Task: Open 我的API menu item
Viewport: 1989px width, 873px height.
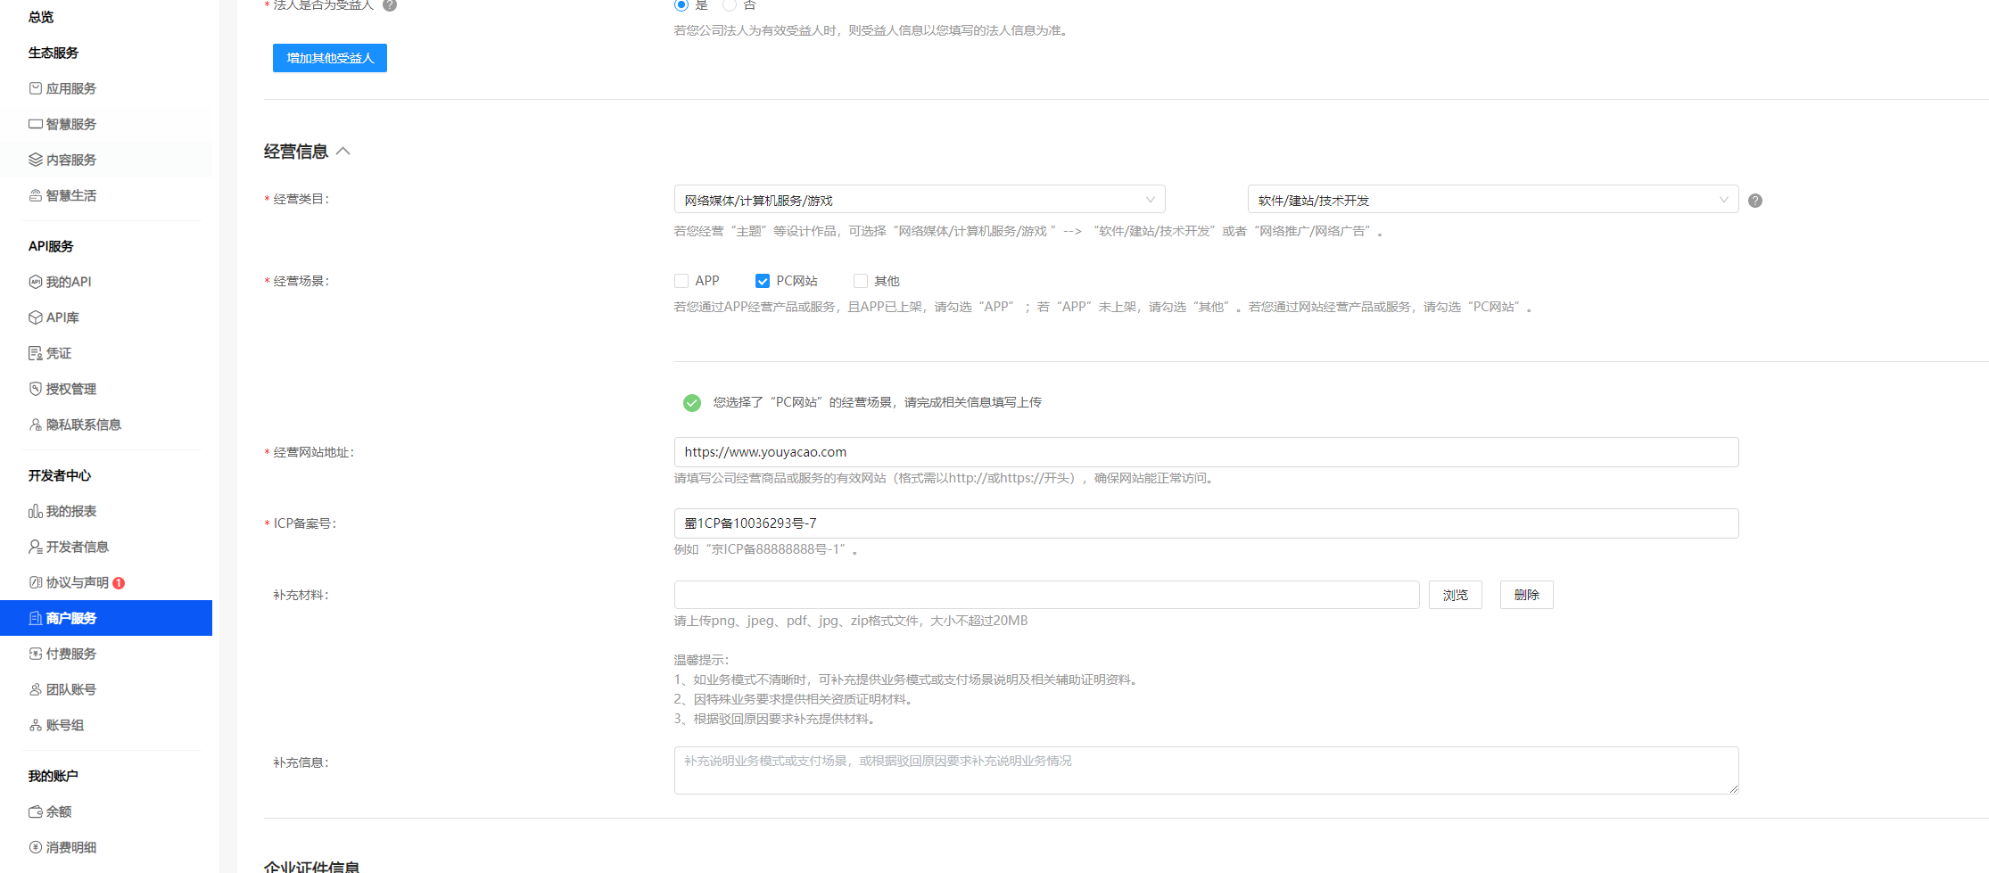Action: pos(106,282)
